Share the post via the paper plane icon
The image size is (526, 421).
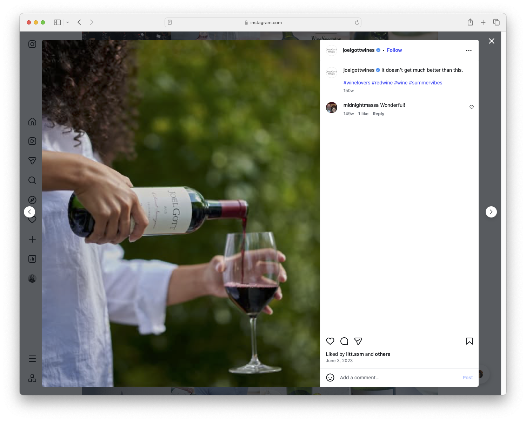click(x=358, y=341)
